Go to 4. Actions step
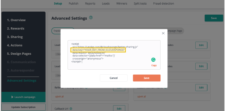The image size is (225, 111). tap(15, 45)
